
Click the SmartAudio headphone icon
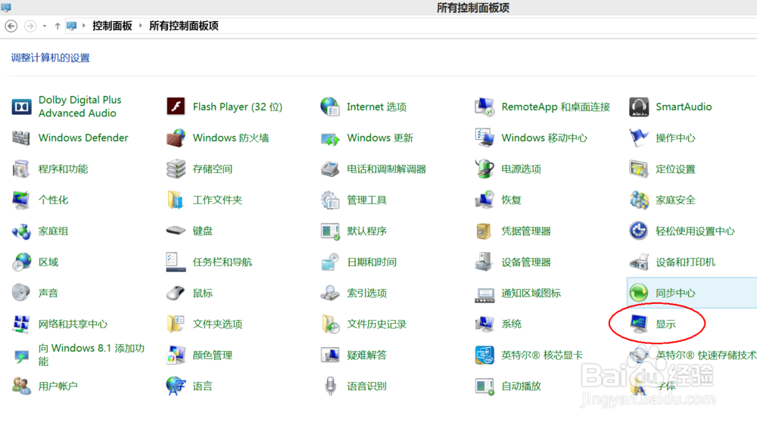click(639, 107)
